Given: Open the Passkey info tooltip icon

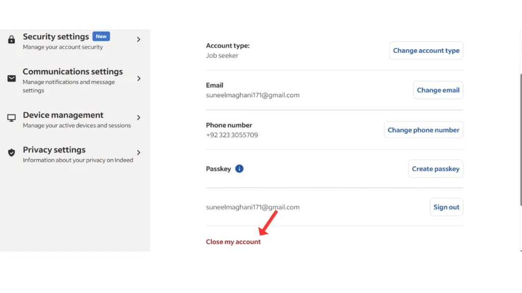Looking at the screenshot, I should [x=239, y=169].
